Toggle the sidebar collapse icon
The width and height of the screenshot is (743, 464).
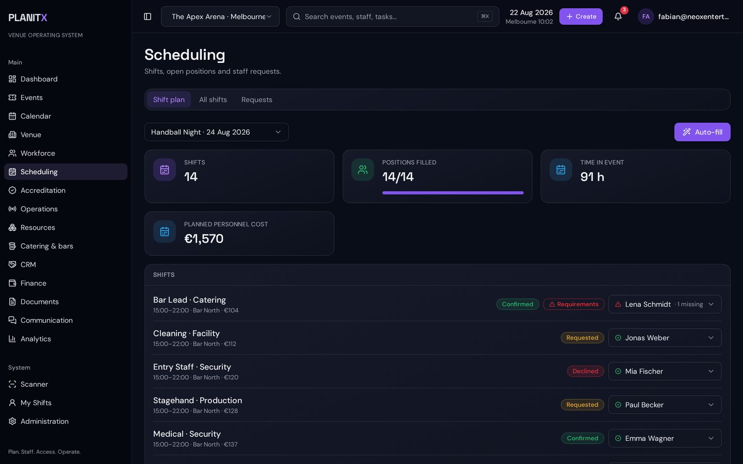point(148,16)
